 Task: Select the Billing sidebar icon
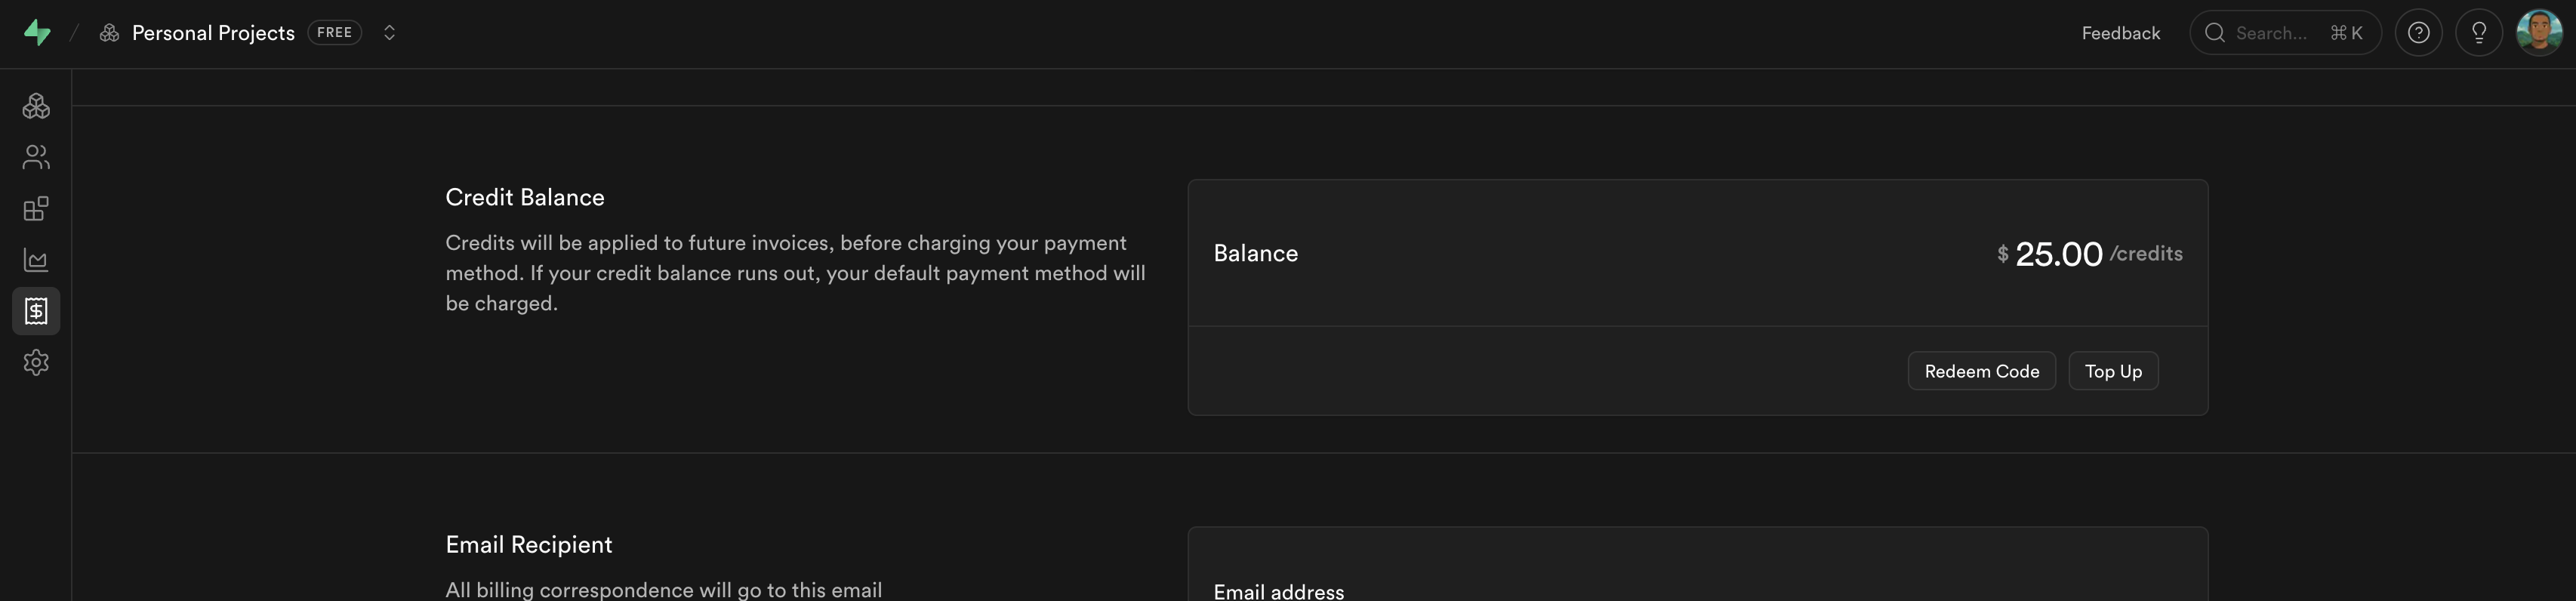pos(36,311)
